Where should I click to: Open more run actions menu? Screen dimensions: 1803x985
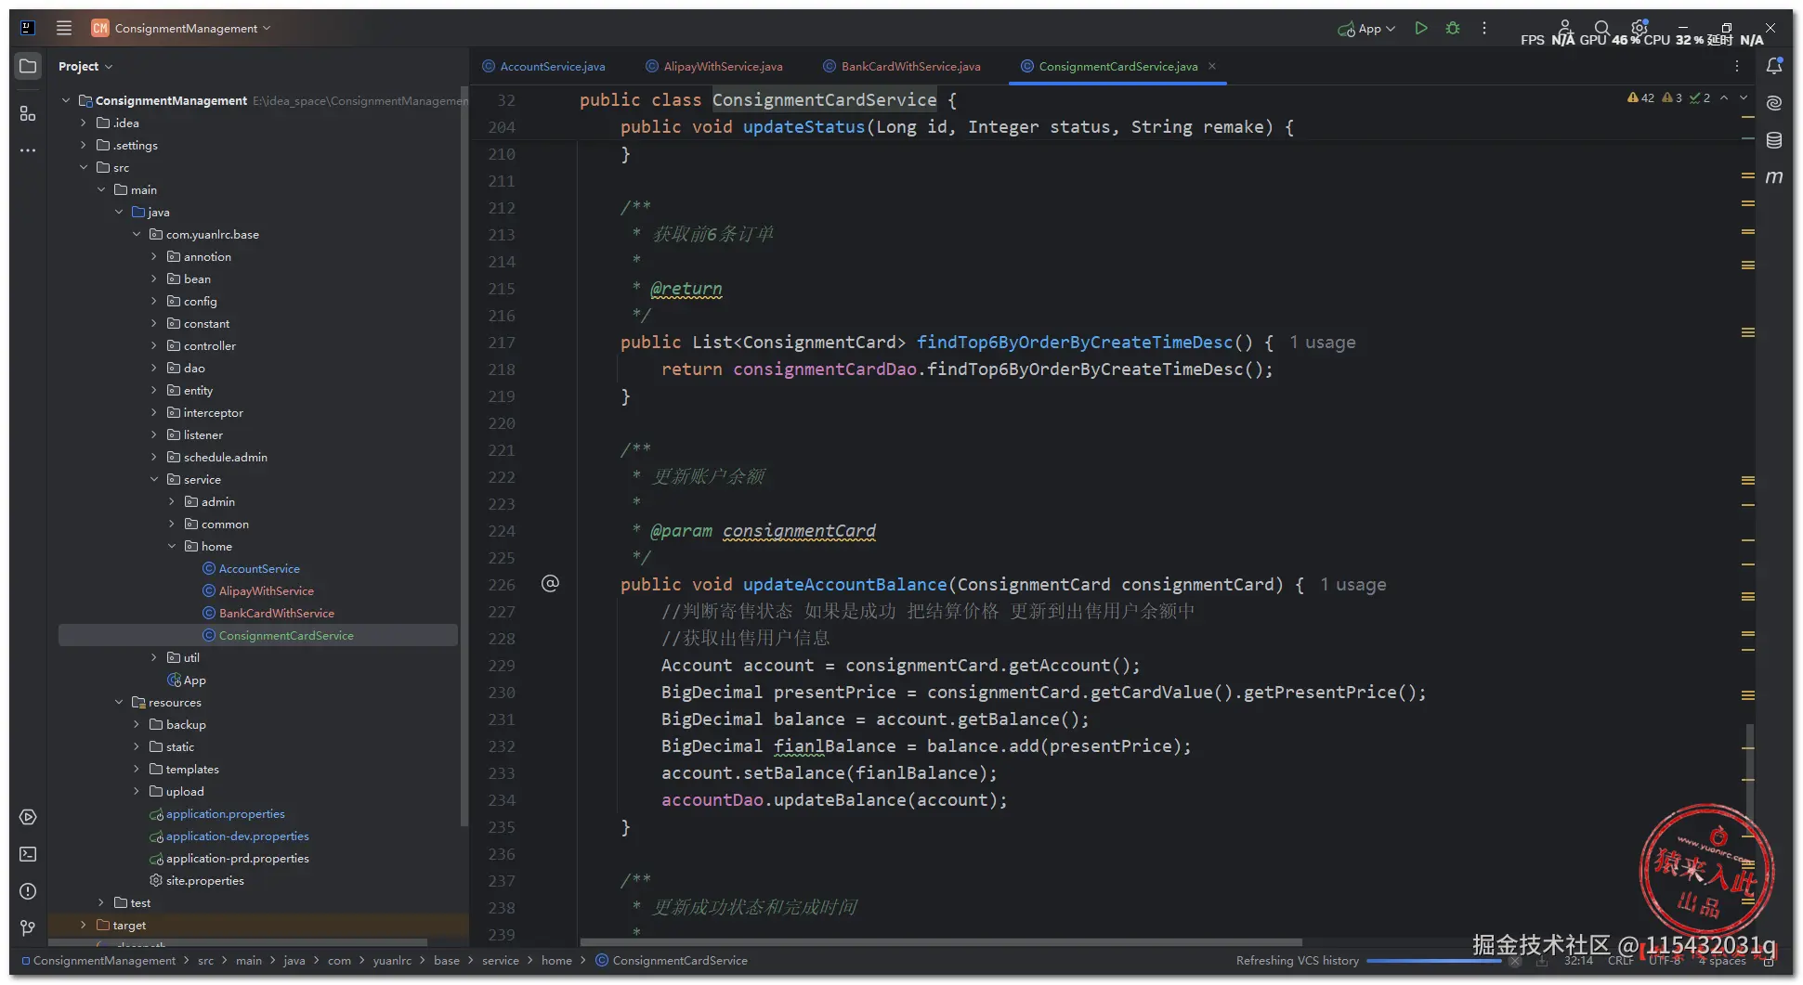[1484, 28]
